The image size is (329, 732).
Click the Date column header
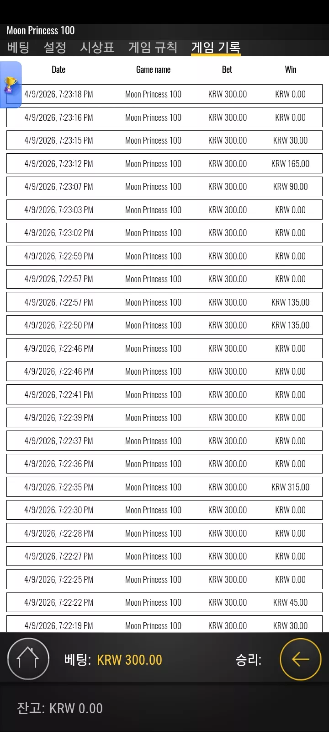click(58, 70)
